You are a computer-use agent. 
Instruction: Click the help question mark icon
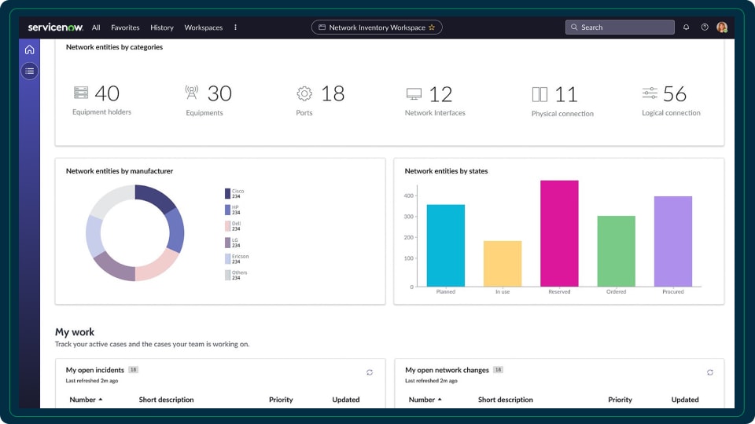(x=704, y=27)
